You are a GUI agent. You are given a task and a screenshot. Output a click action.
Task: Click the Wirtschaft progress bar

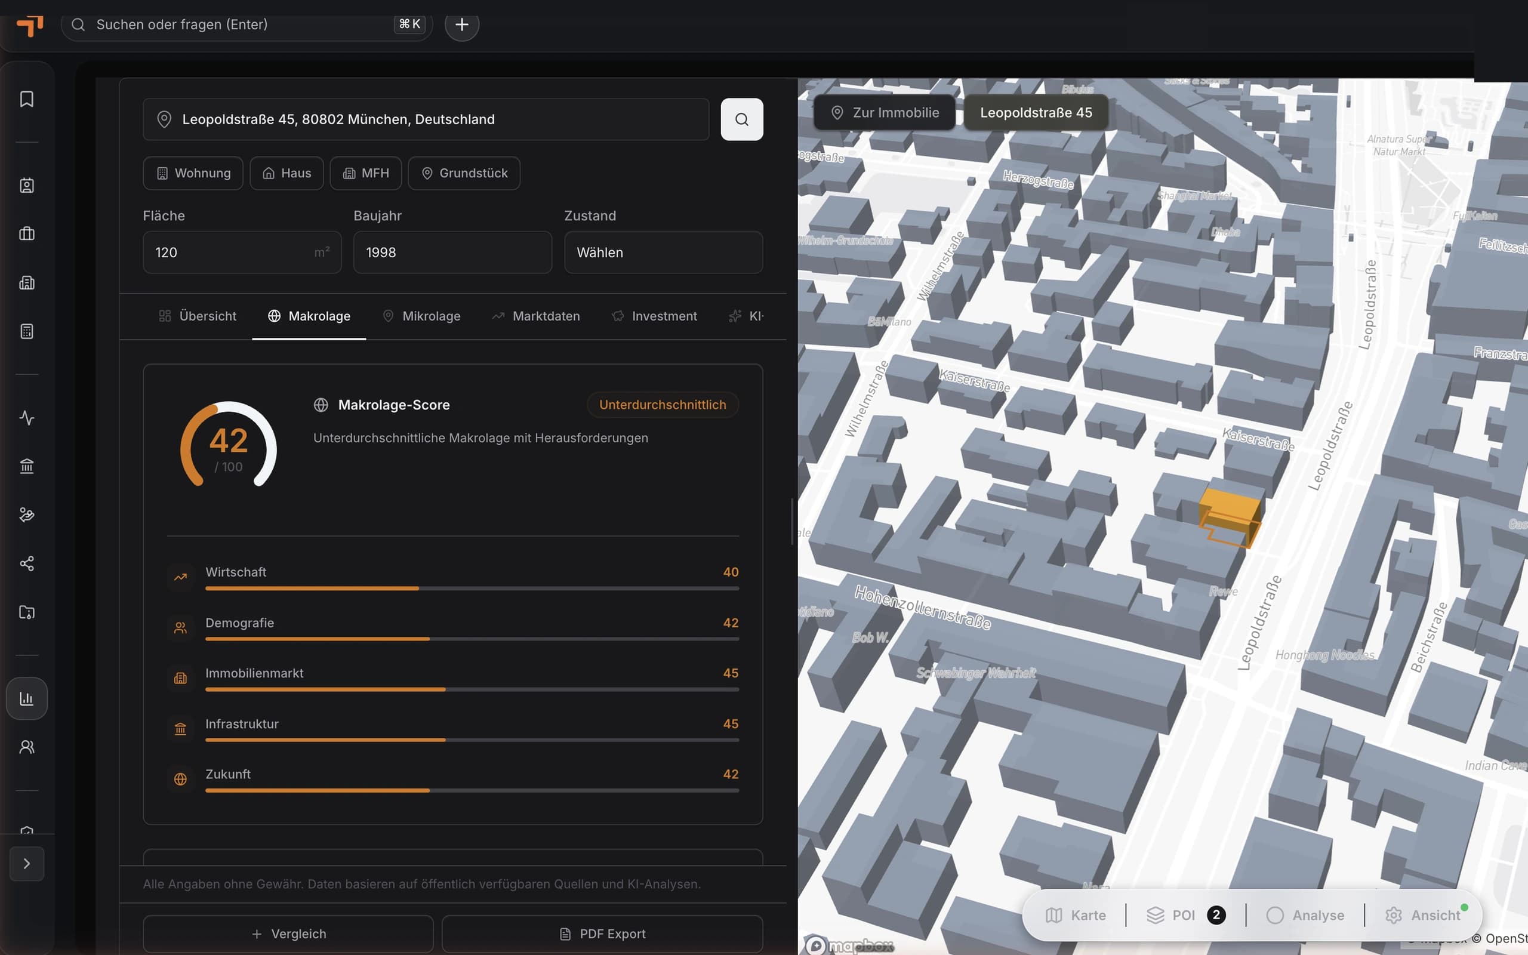coord(472,589)
